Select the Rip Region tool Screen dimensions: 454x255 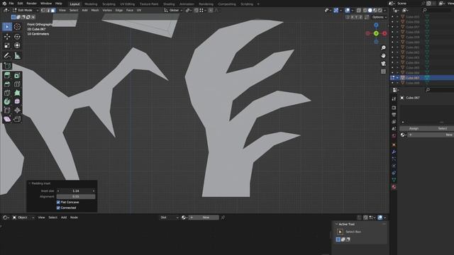(x=17, y=119)
